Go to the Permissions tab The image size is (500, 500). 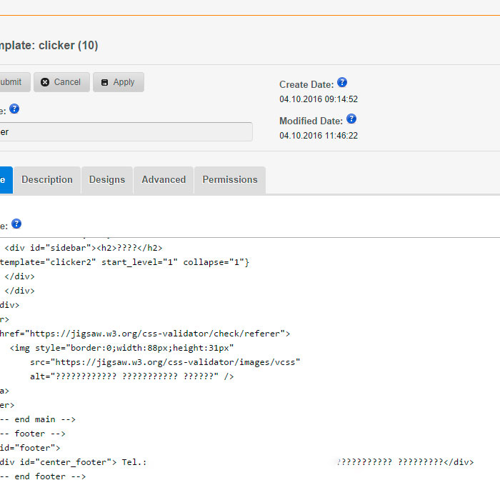tap(230, 180)
